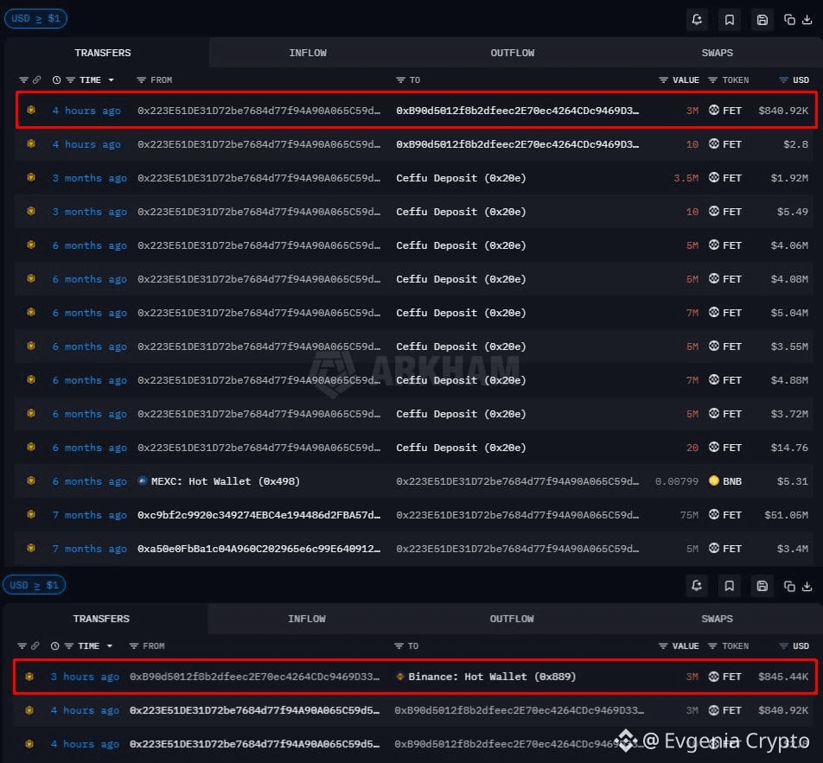Click the alert bell icon in bottom panel

click(x=697, y=586)
